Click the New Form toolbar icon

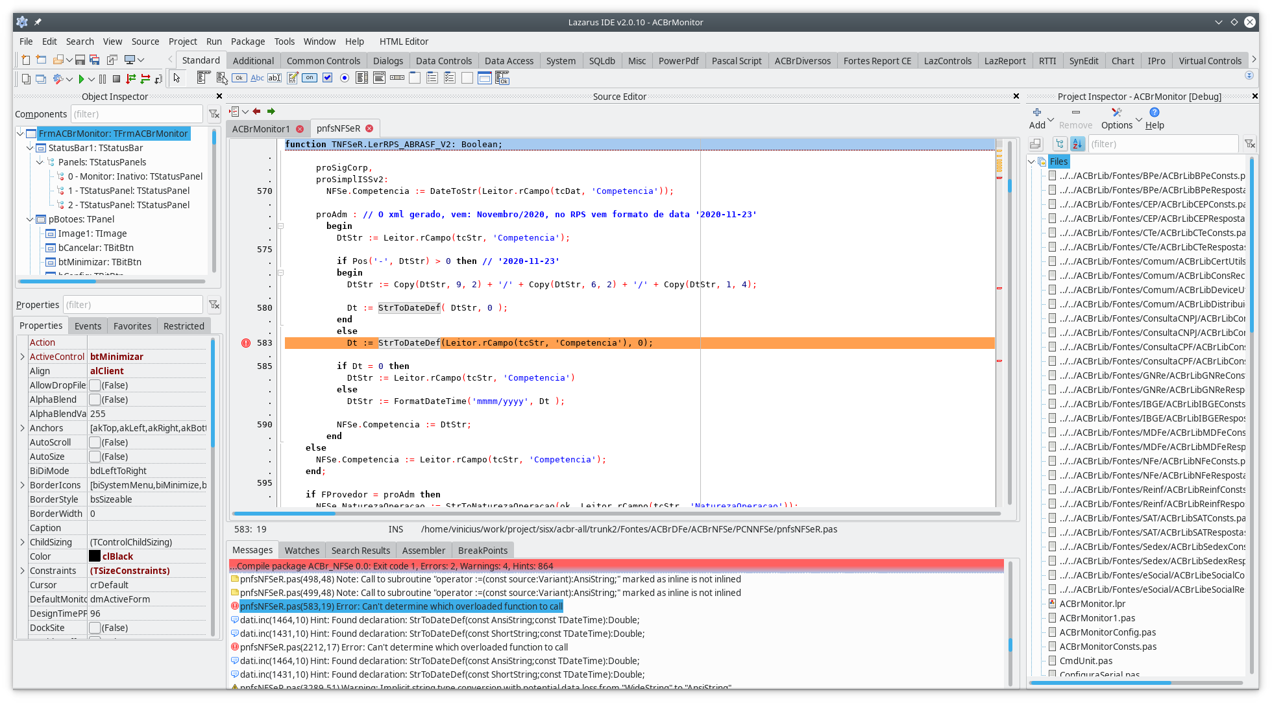41,60
